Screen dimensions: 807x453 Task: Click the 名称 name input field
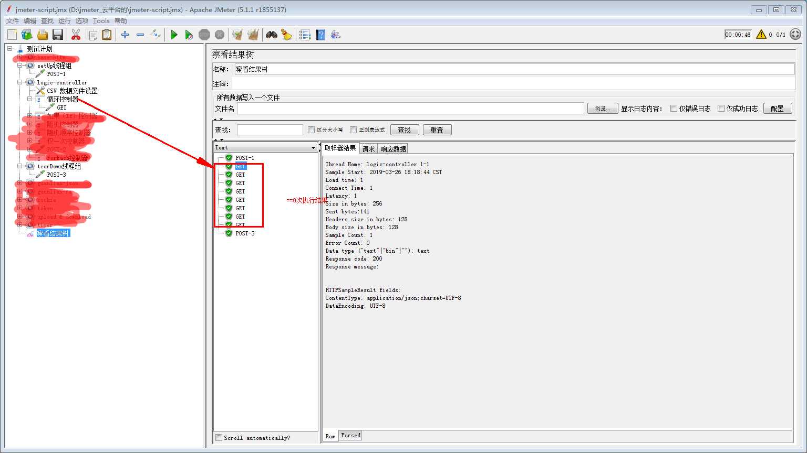point(514,69)
